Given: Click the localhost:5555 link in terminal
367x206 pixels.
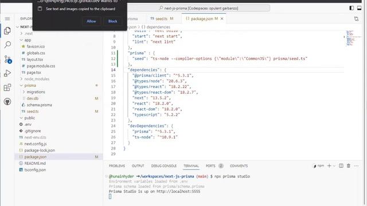Looking at the screenshot, I should 178,192.
